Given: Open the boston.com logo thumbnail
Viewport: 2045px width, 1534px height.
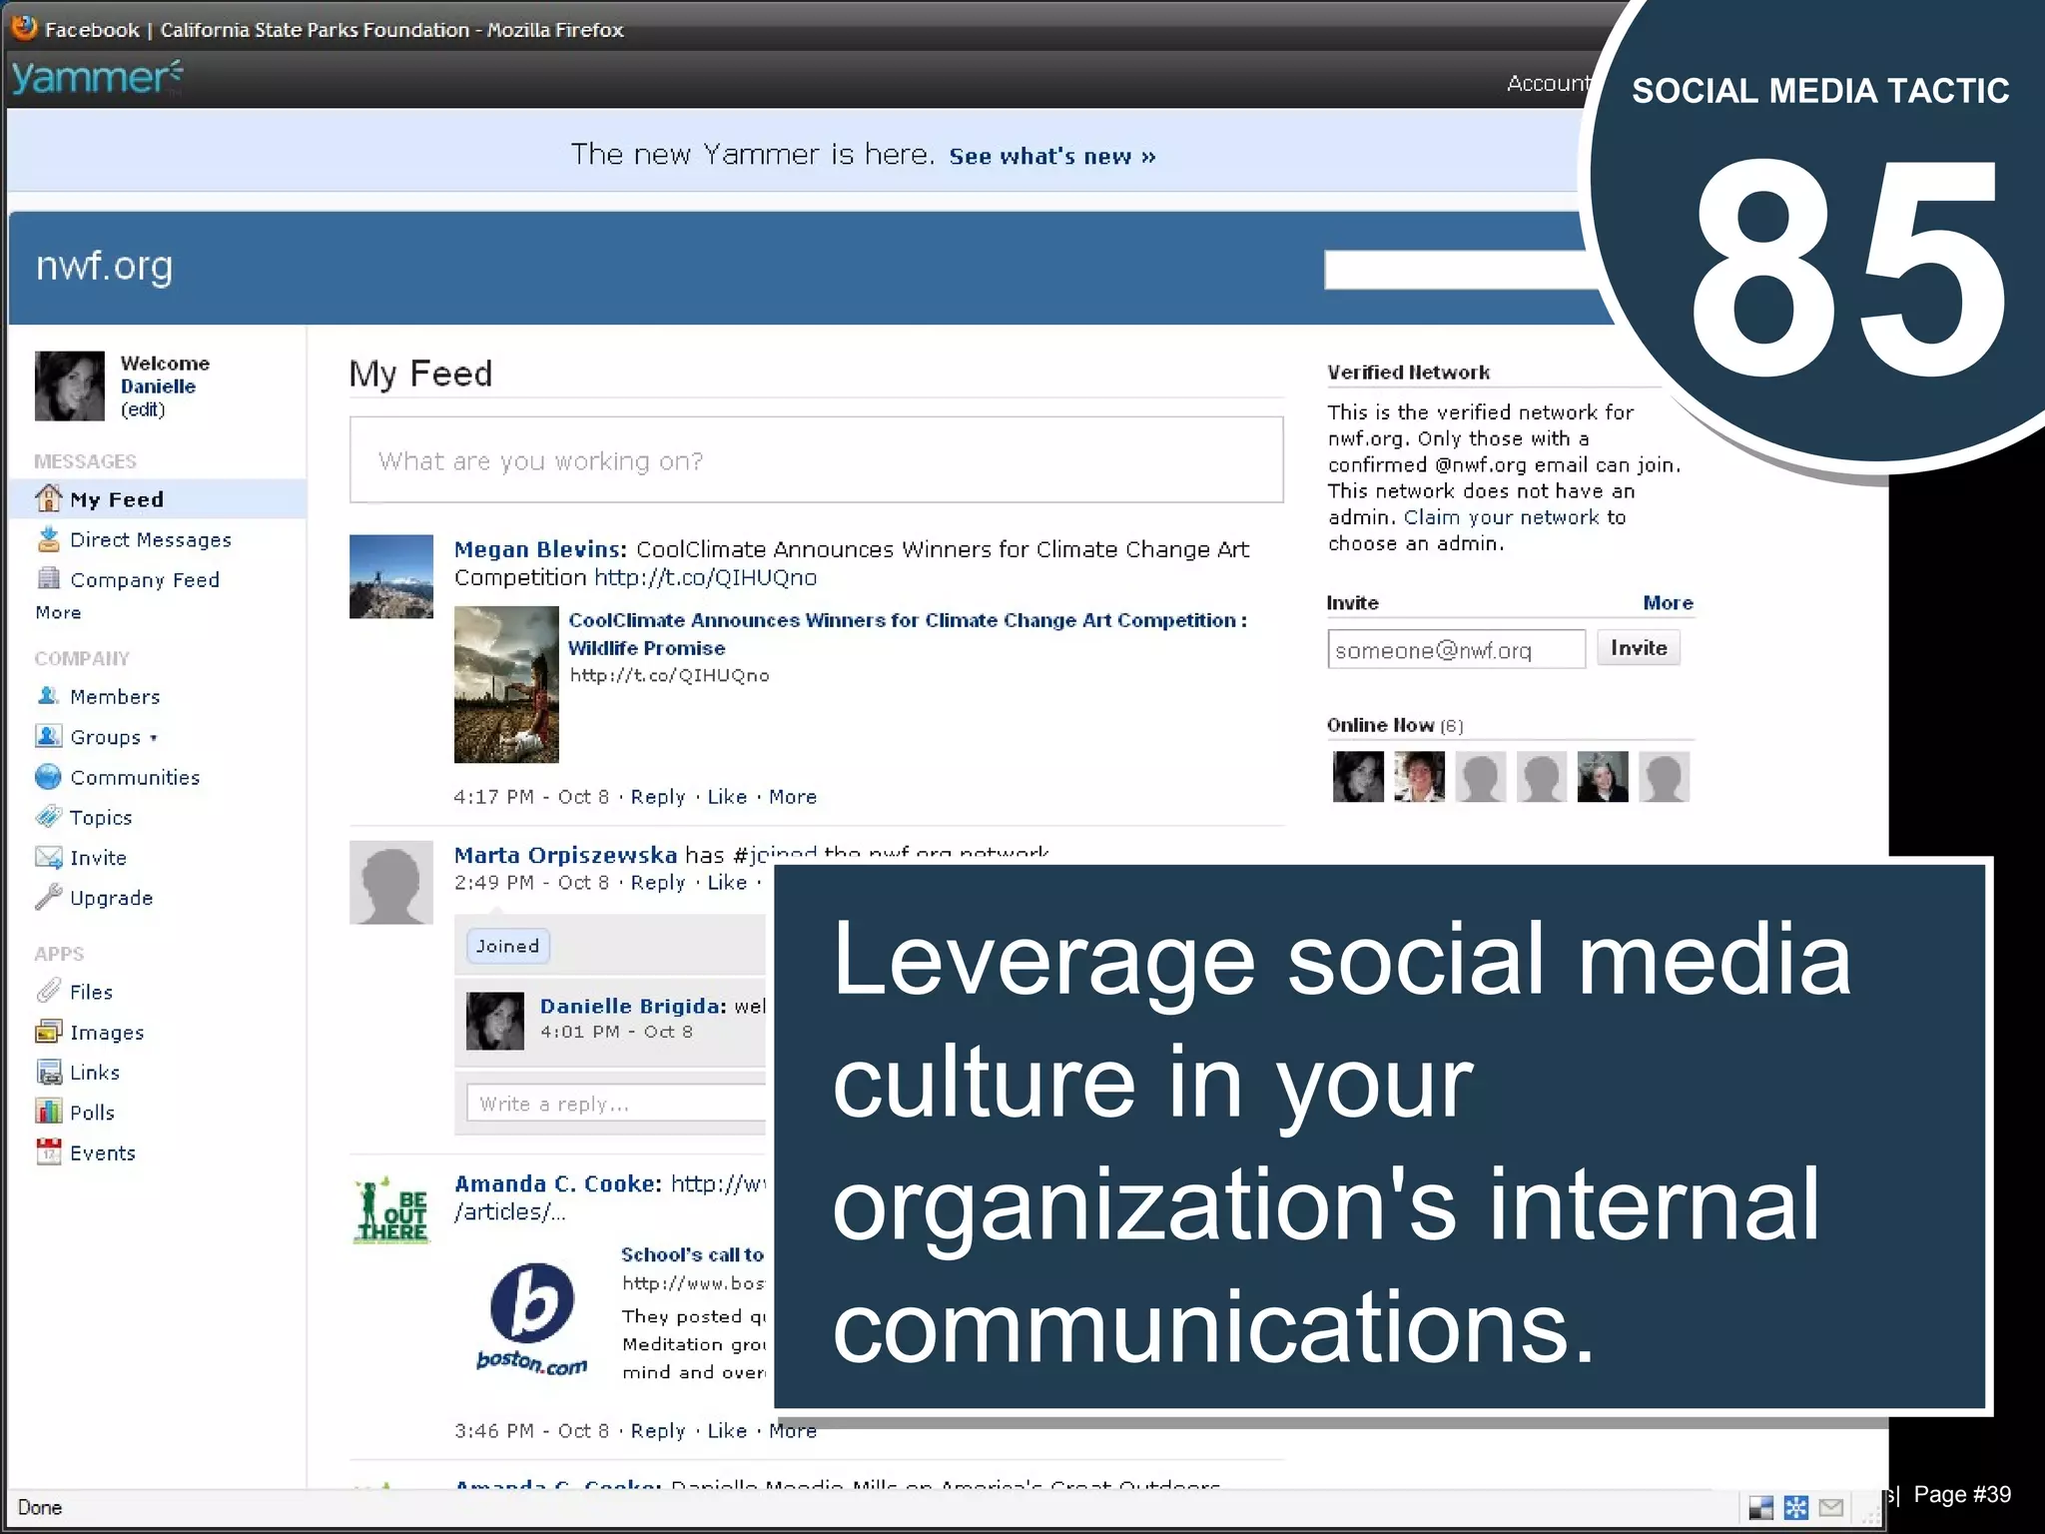Looking at the screenshot, I should coord(531,1319).
